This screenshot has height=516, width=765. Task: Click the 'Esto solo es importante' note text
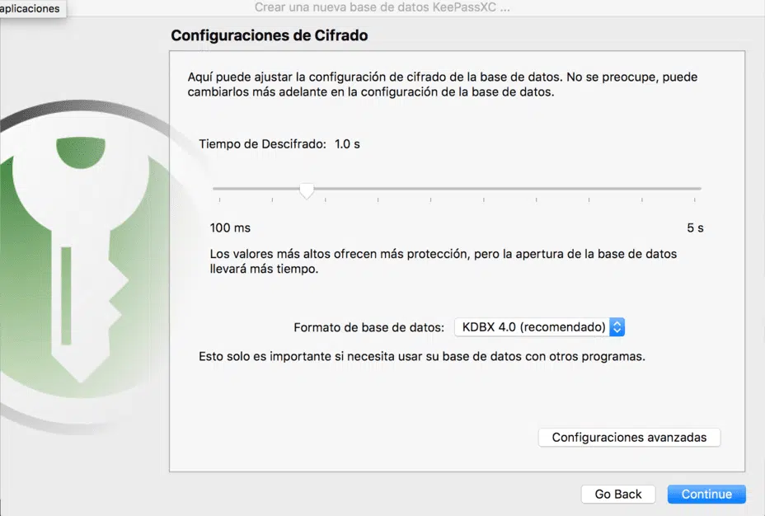(x=422, y=357)
